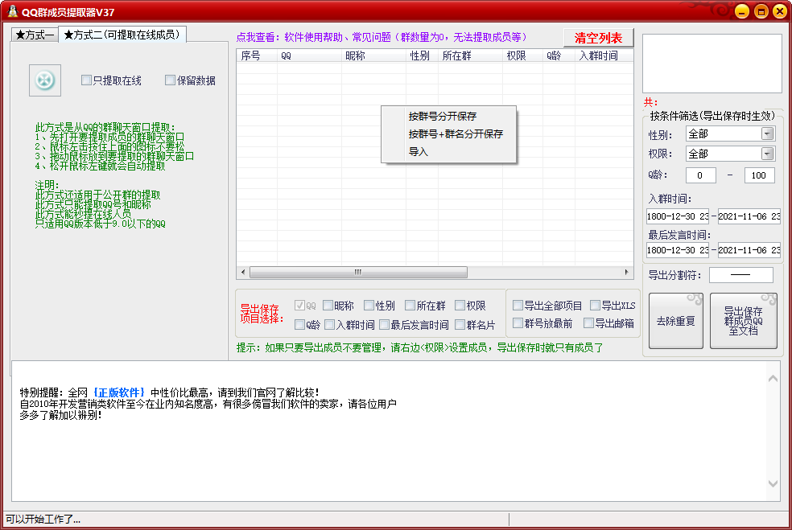Click the 性别 column header
Viewport: 792px width, 530px height.
click(x=423, y=55)
